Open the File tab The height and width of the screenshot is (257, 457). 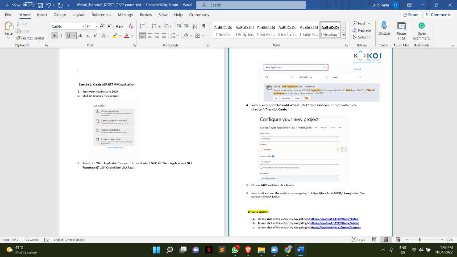(x=8, y=15)
